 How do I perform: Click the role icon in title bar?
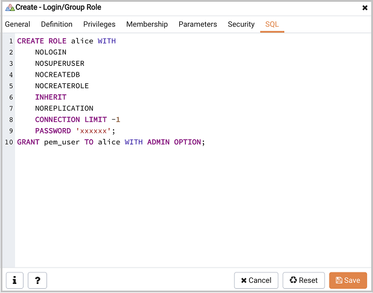point(10,8)
